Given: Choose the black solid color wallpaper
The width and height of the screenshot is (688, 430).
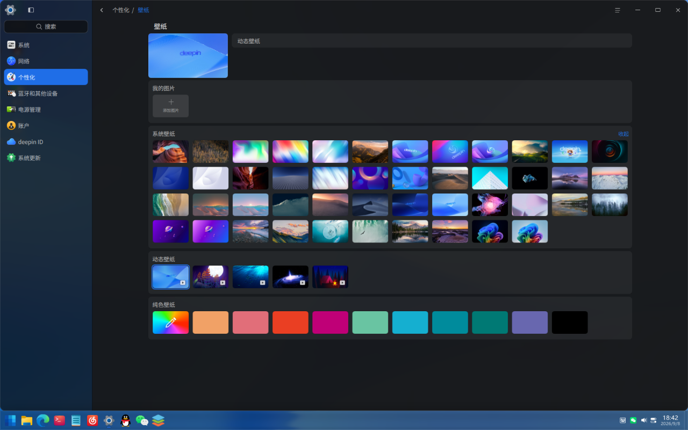Looking at the screenshot, I should 570,322.
